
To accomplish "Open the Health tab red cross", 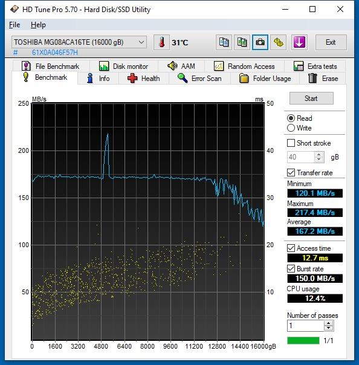I will pos(144,79).
